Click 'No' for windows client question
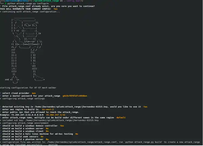Viewport: 203px width, 146px height. [x=47, y=131]
